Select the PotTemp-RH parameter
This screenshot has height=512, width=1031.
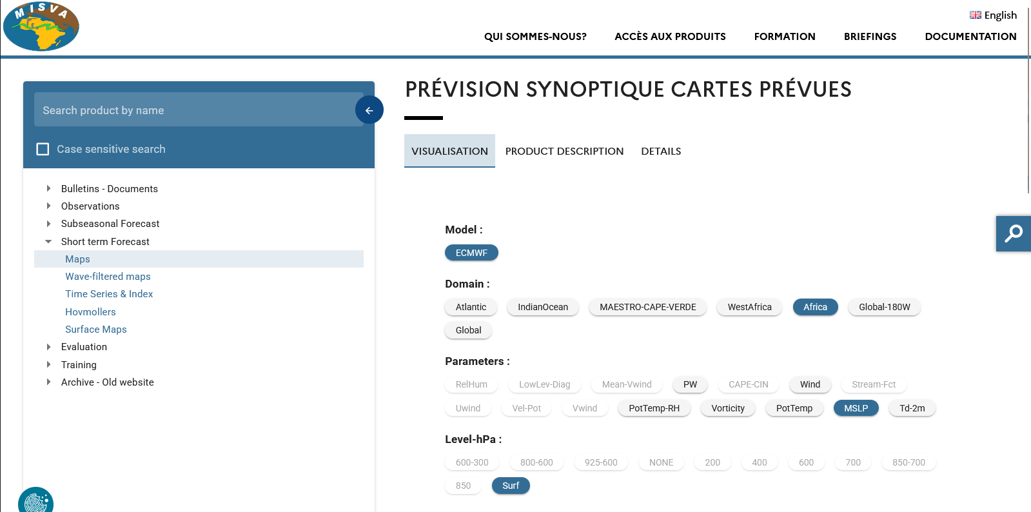654,408
